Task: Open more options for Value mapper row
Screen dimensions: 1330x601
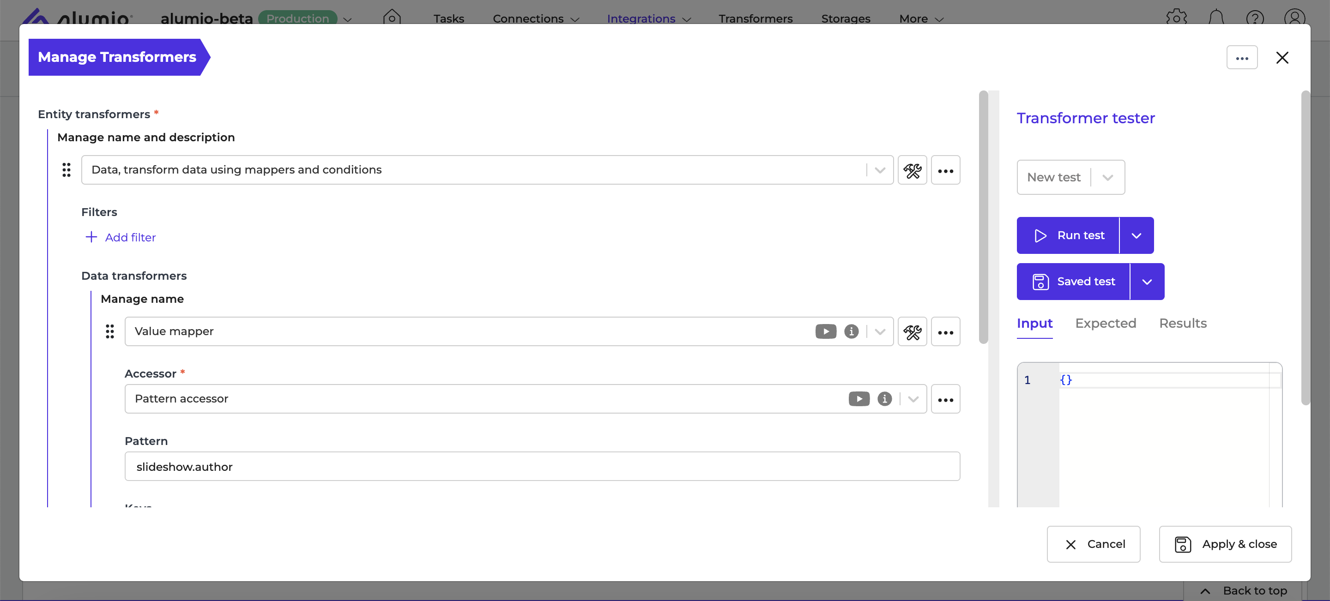Action: coord(945,332)
